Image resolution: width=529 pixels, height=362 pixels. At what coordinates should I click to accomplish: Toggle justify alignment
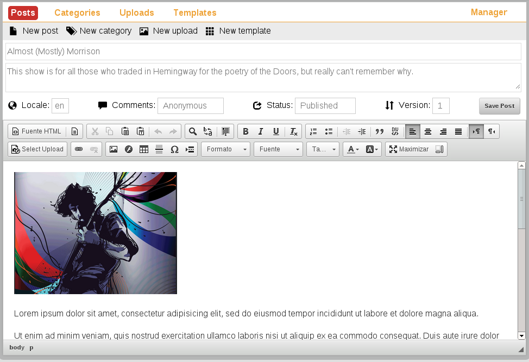coord(458,131)
